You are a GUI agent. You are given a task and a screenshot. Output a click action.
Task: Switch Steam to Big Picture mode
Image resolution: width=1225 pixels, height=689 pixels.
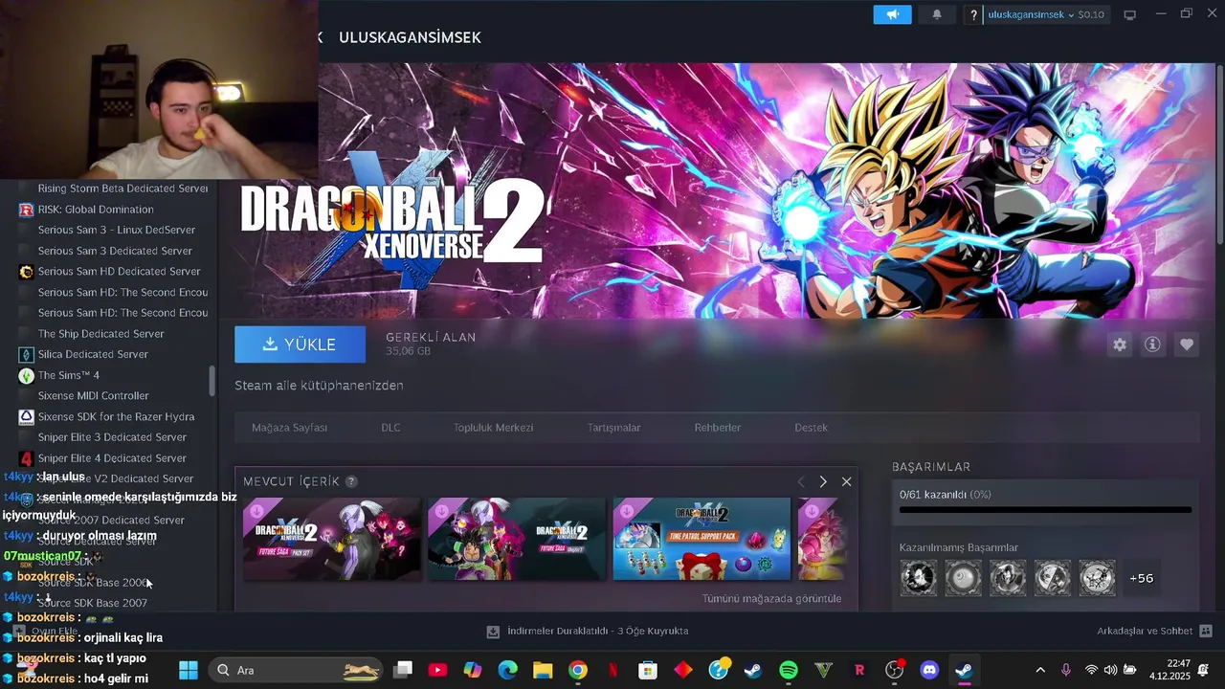pos(1129,14)
